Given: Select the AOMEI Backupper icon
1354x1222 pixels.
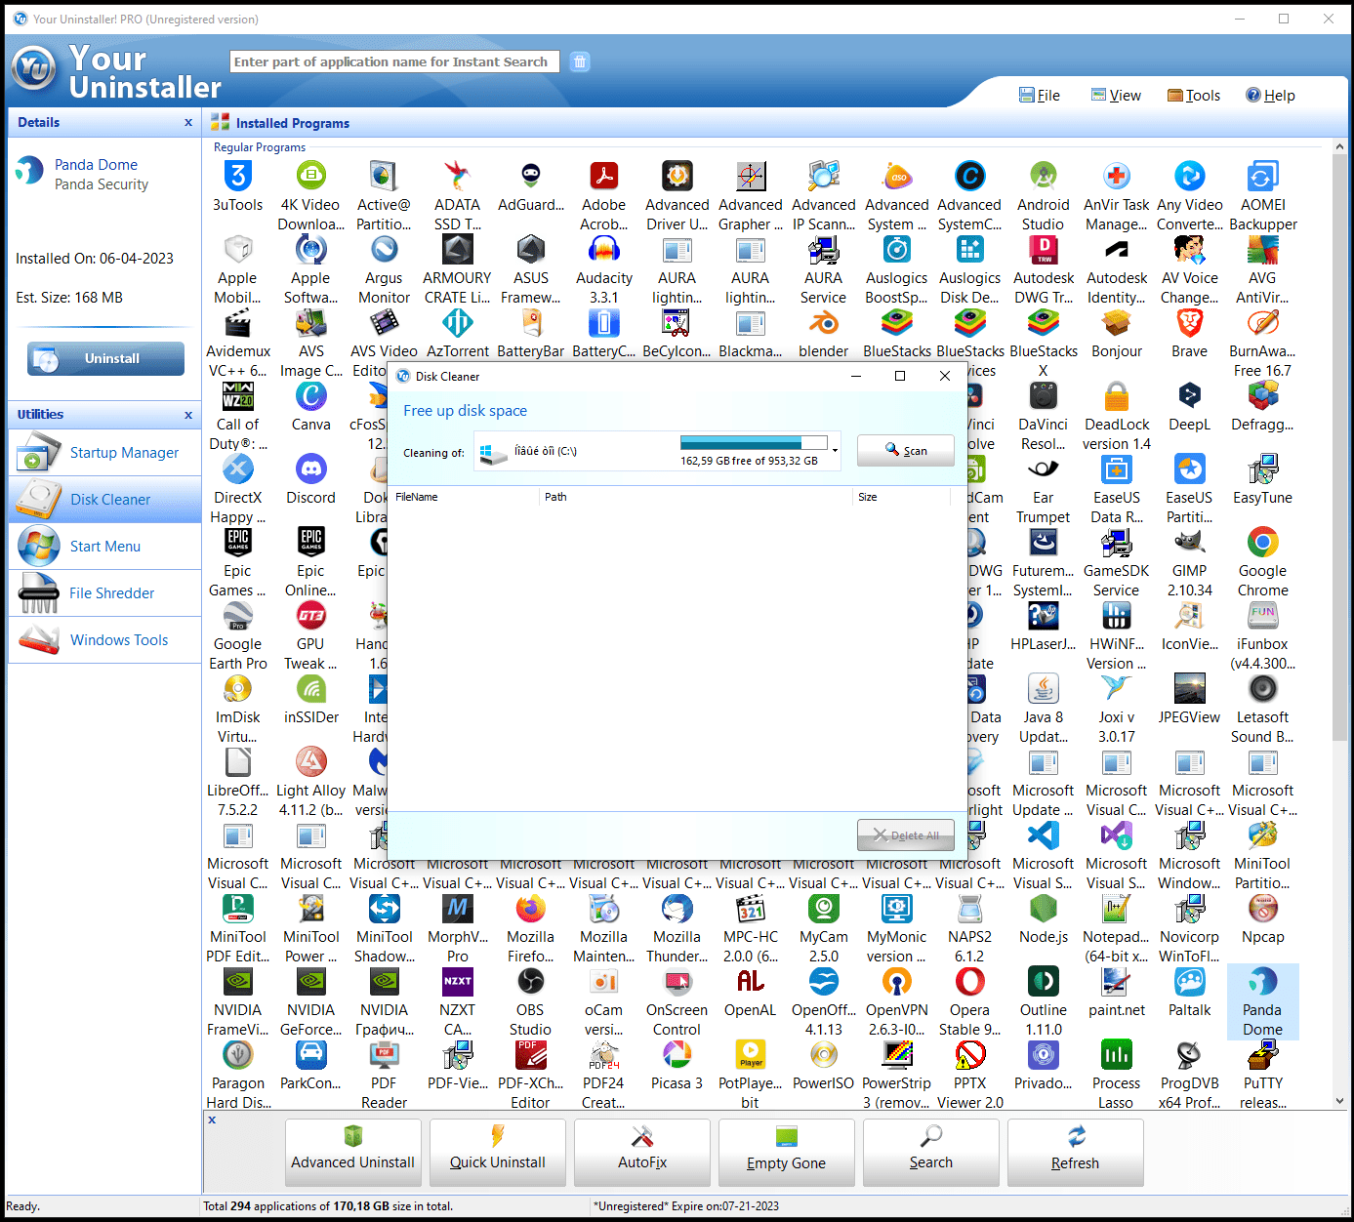Looking at the screenshot, I should (1263, 177).
